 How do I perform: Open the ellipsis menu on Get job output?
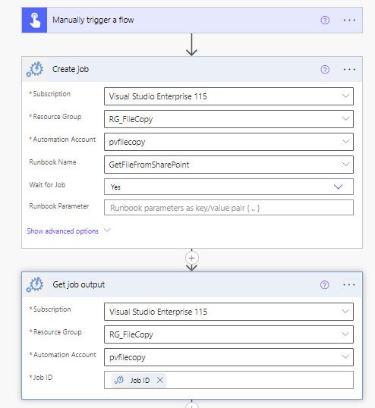click(x=349, y=284)
